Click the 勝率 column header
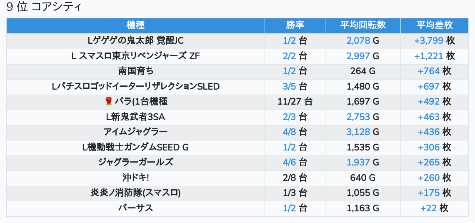The image size is (475, 223). 295,25
